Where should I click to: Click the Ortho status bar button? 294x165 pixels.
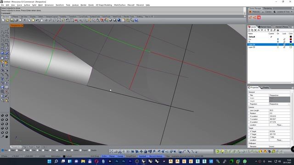[104, 156]
